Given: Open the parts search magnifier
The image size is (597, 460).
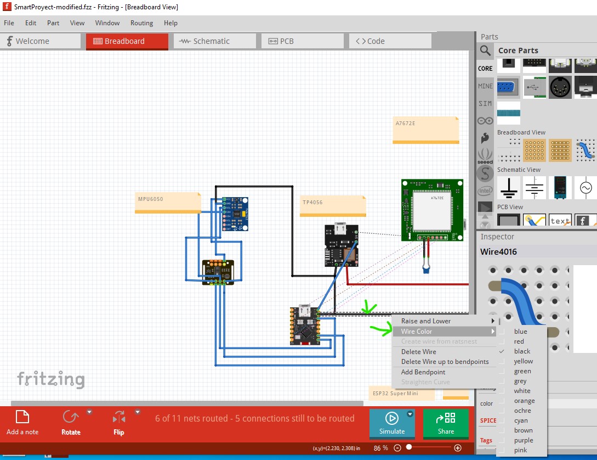Looking at the screenshot, I should tap(485, 51).
